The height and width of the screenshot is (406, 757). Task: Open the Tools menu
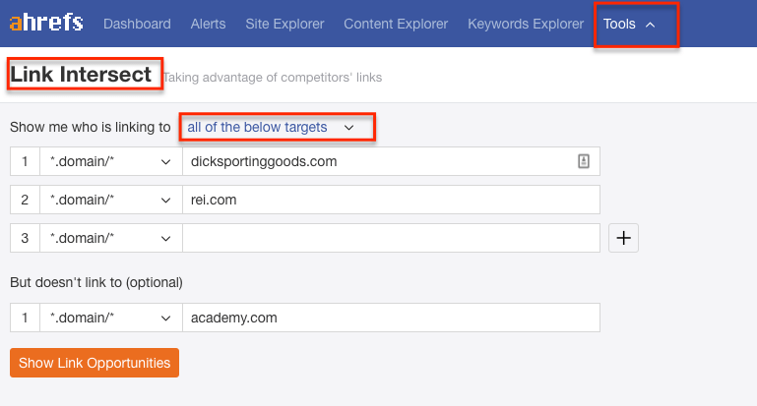(630, 24)
